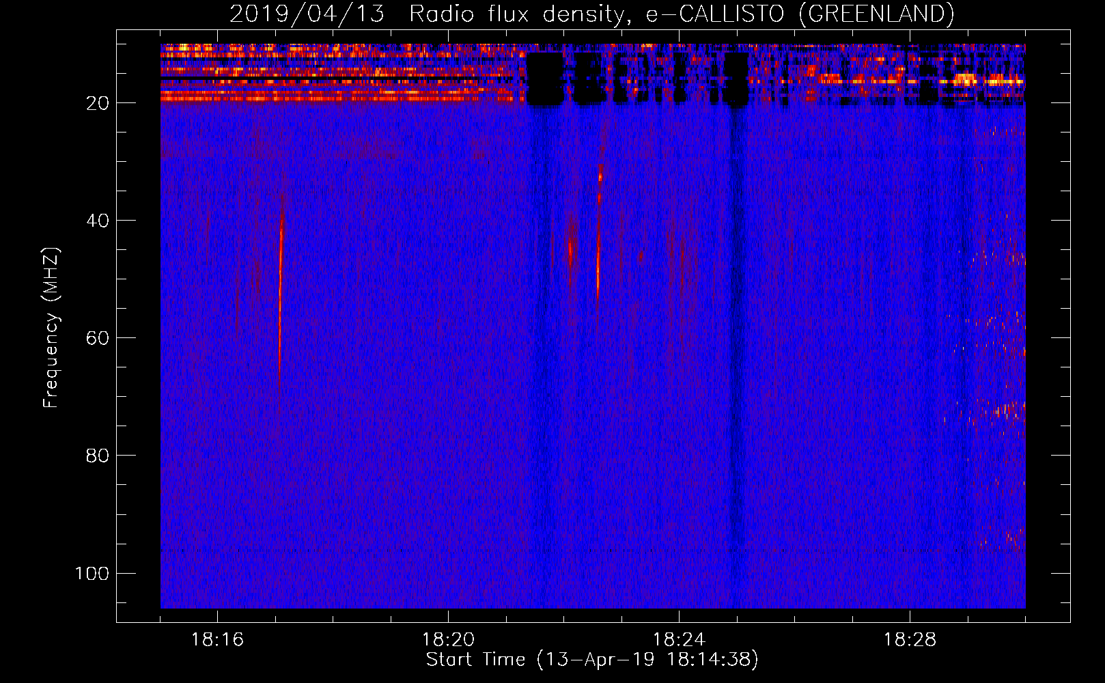Click the 18:24 time tick label
1105x683 pixels.
679,640
